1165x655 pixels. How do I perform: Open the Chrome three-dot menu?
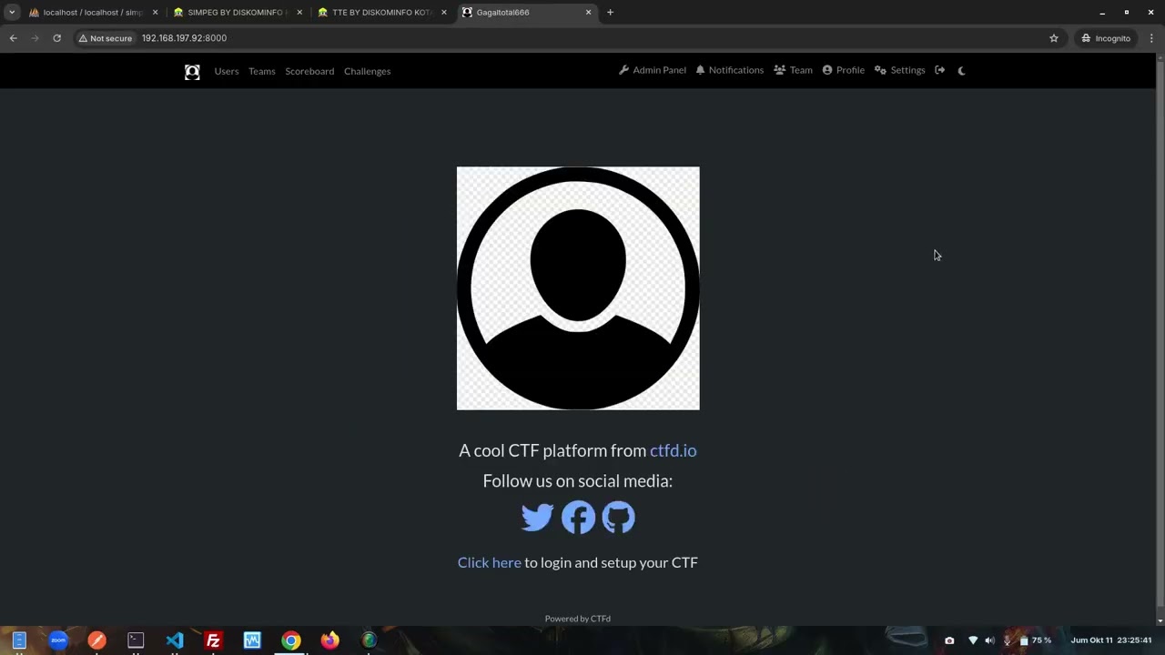coord(1151,38)
